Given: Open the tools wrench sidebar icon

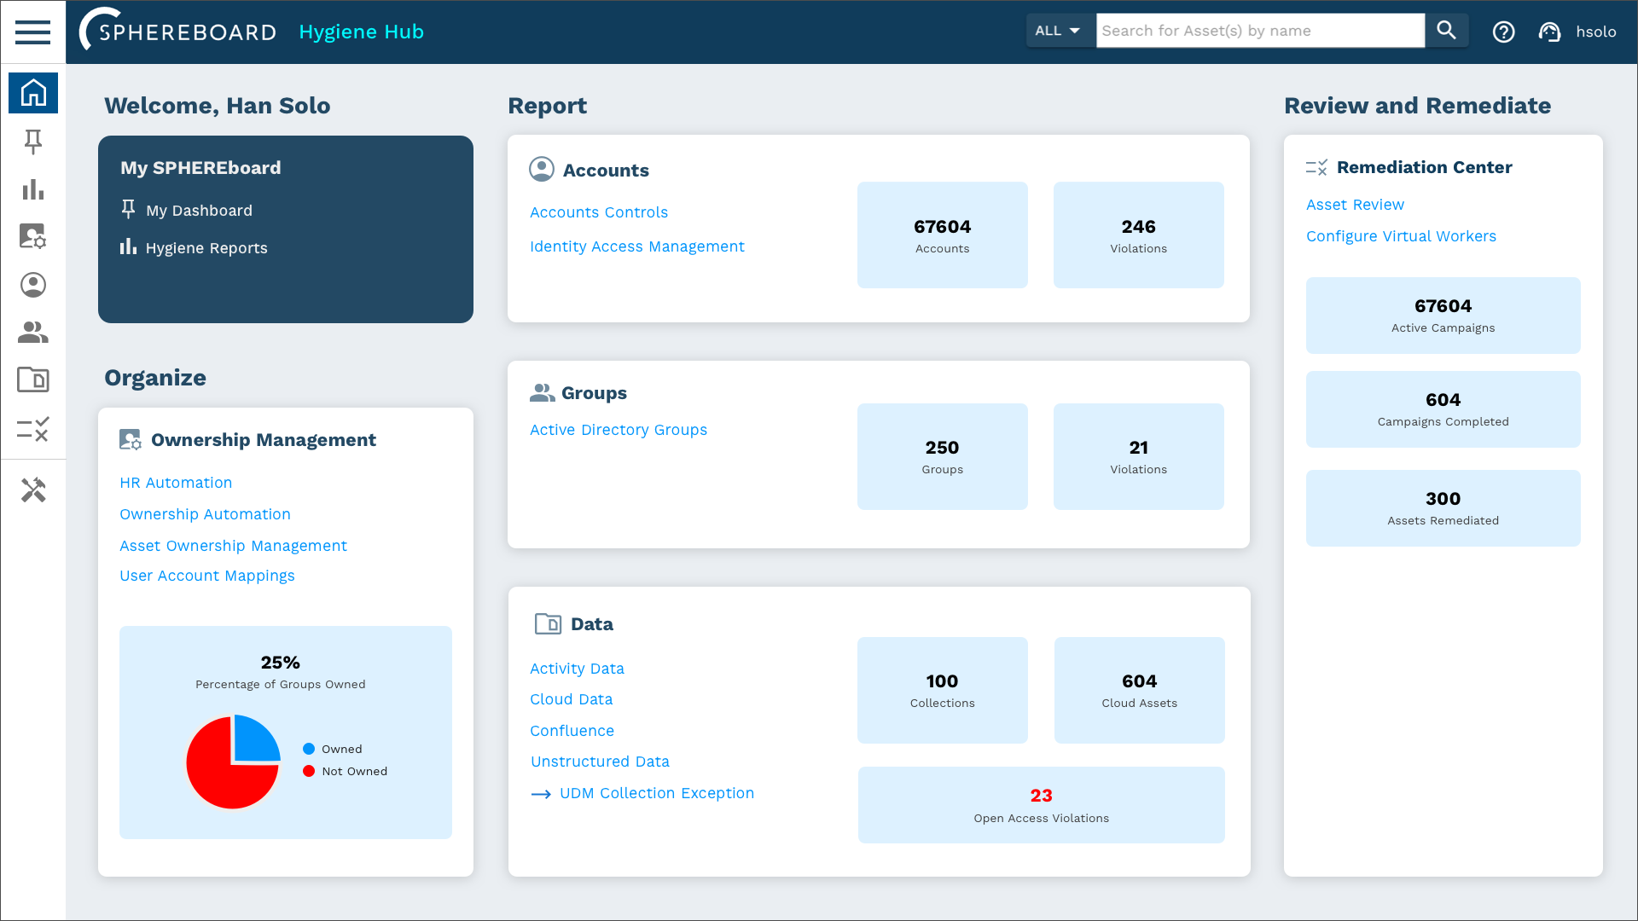Looking at the screenshot, I should 33,489.
